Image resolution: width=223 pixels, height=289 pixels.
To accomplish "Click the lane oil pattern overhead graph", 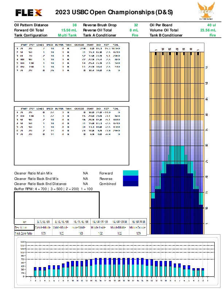I will (x=177, y=139).
